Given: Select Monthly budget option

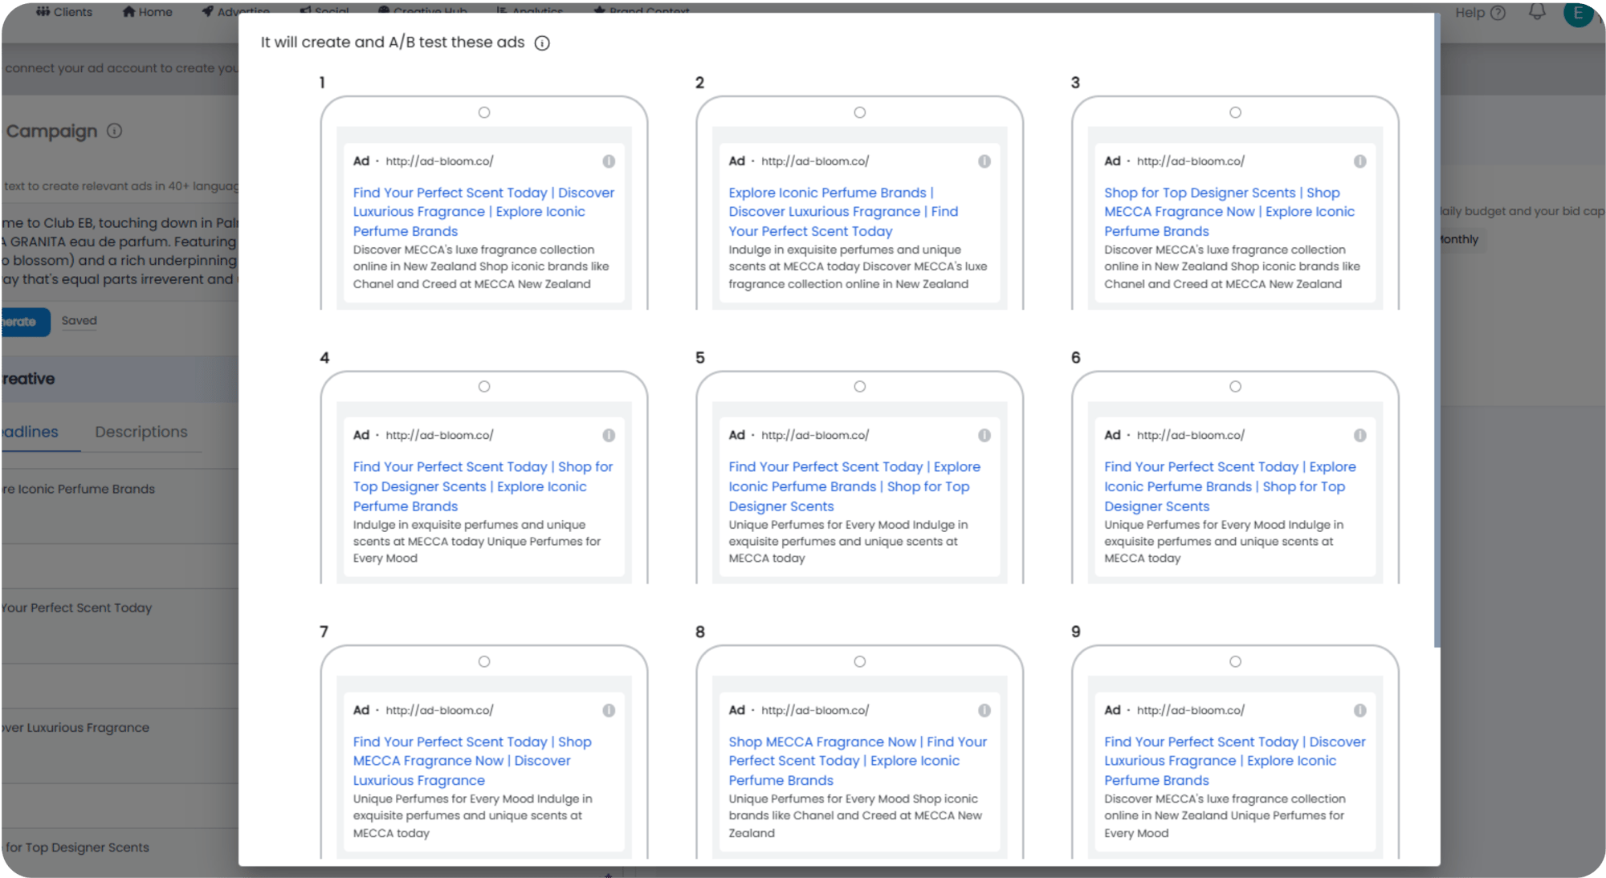Looking at the screenshot, I should tap(1458, 239).
